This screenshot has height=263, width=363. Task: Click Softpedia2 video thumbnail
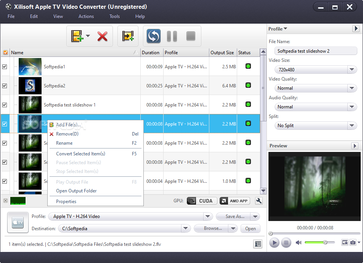(x=30, y=86)
